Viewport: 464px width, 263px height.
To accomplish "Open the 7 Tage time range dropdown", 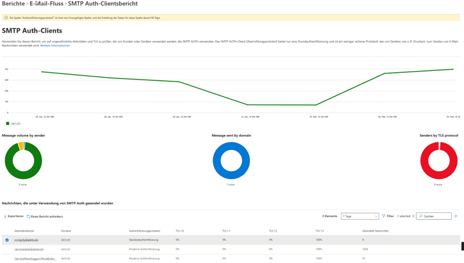I will click(x=360, y=216).
